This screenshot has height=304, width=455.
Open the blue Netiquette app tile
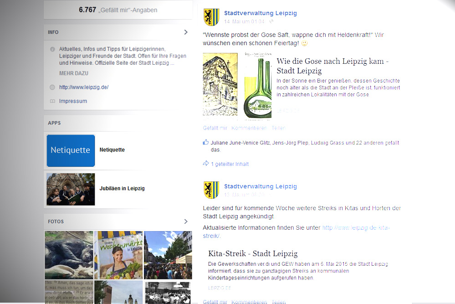[x=71, y=150]
